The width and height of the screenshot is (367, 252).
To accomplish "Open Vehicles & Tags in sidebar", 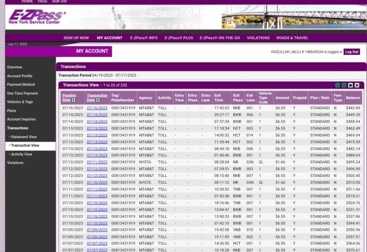I will click(x=20, y=102).
